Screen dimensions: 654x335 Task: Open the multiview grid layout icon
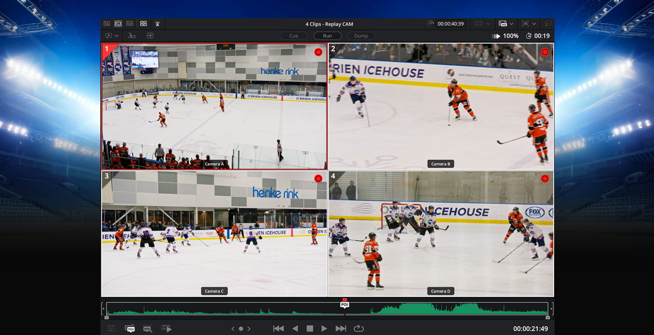tap(144, 24)
